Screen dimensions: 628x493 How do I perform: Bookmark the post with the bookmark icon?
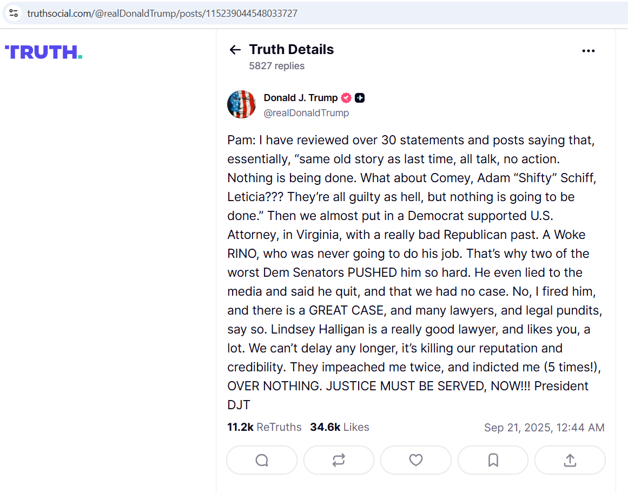[493, 460]
